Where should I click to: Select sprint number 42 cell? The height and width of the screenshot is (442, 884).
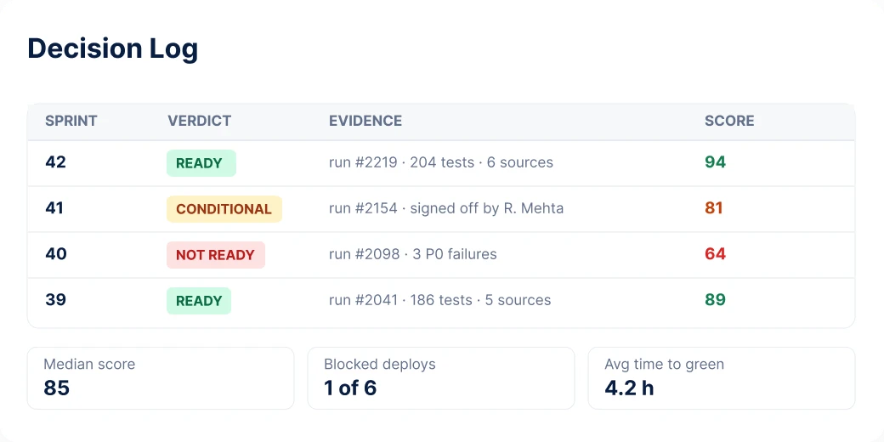(x=56, y=162)
